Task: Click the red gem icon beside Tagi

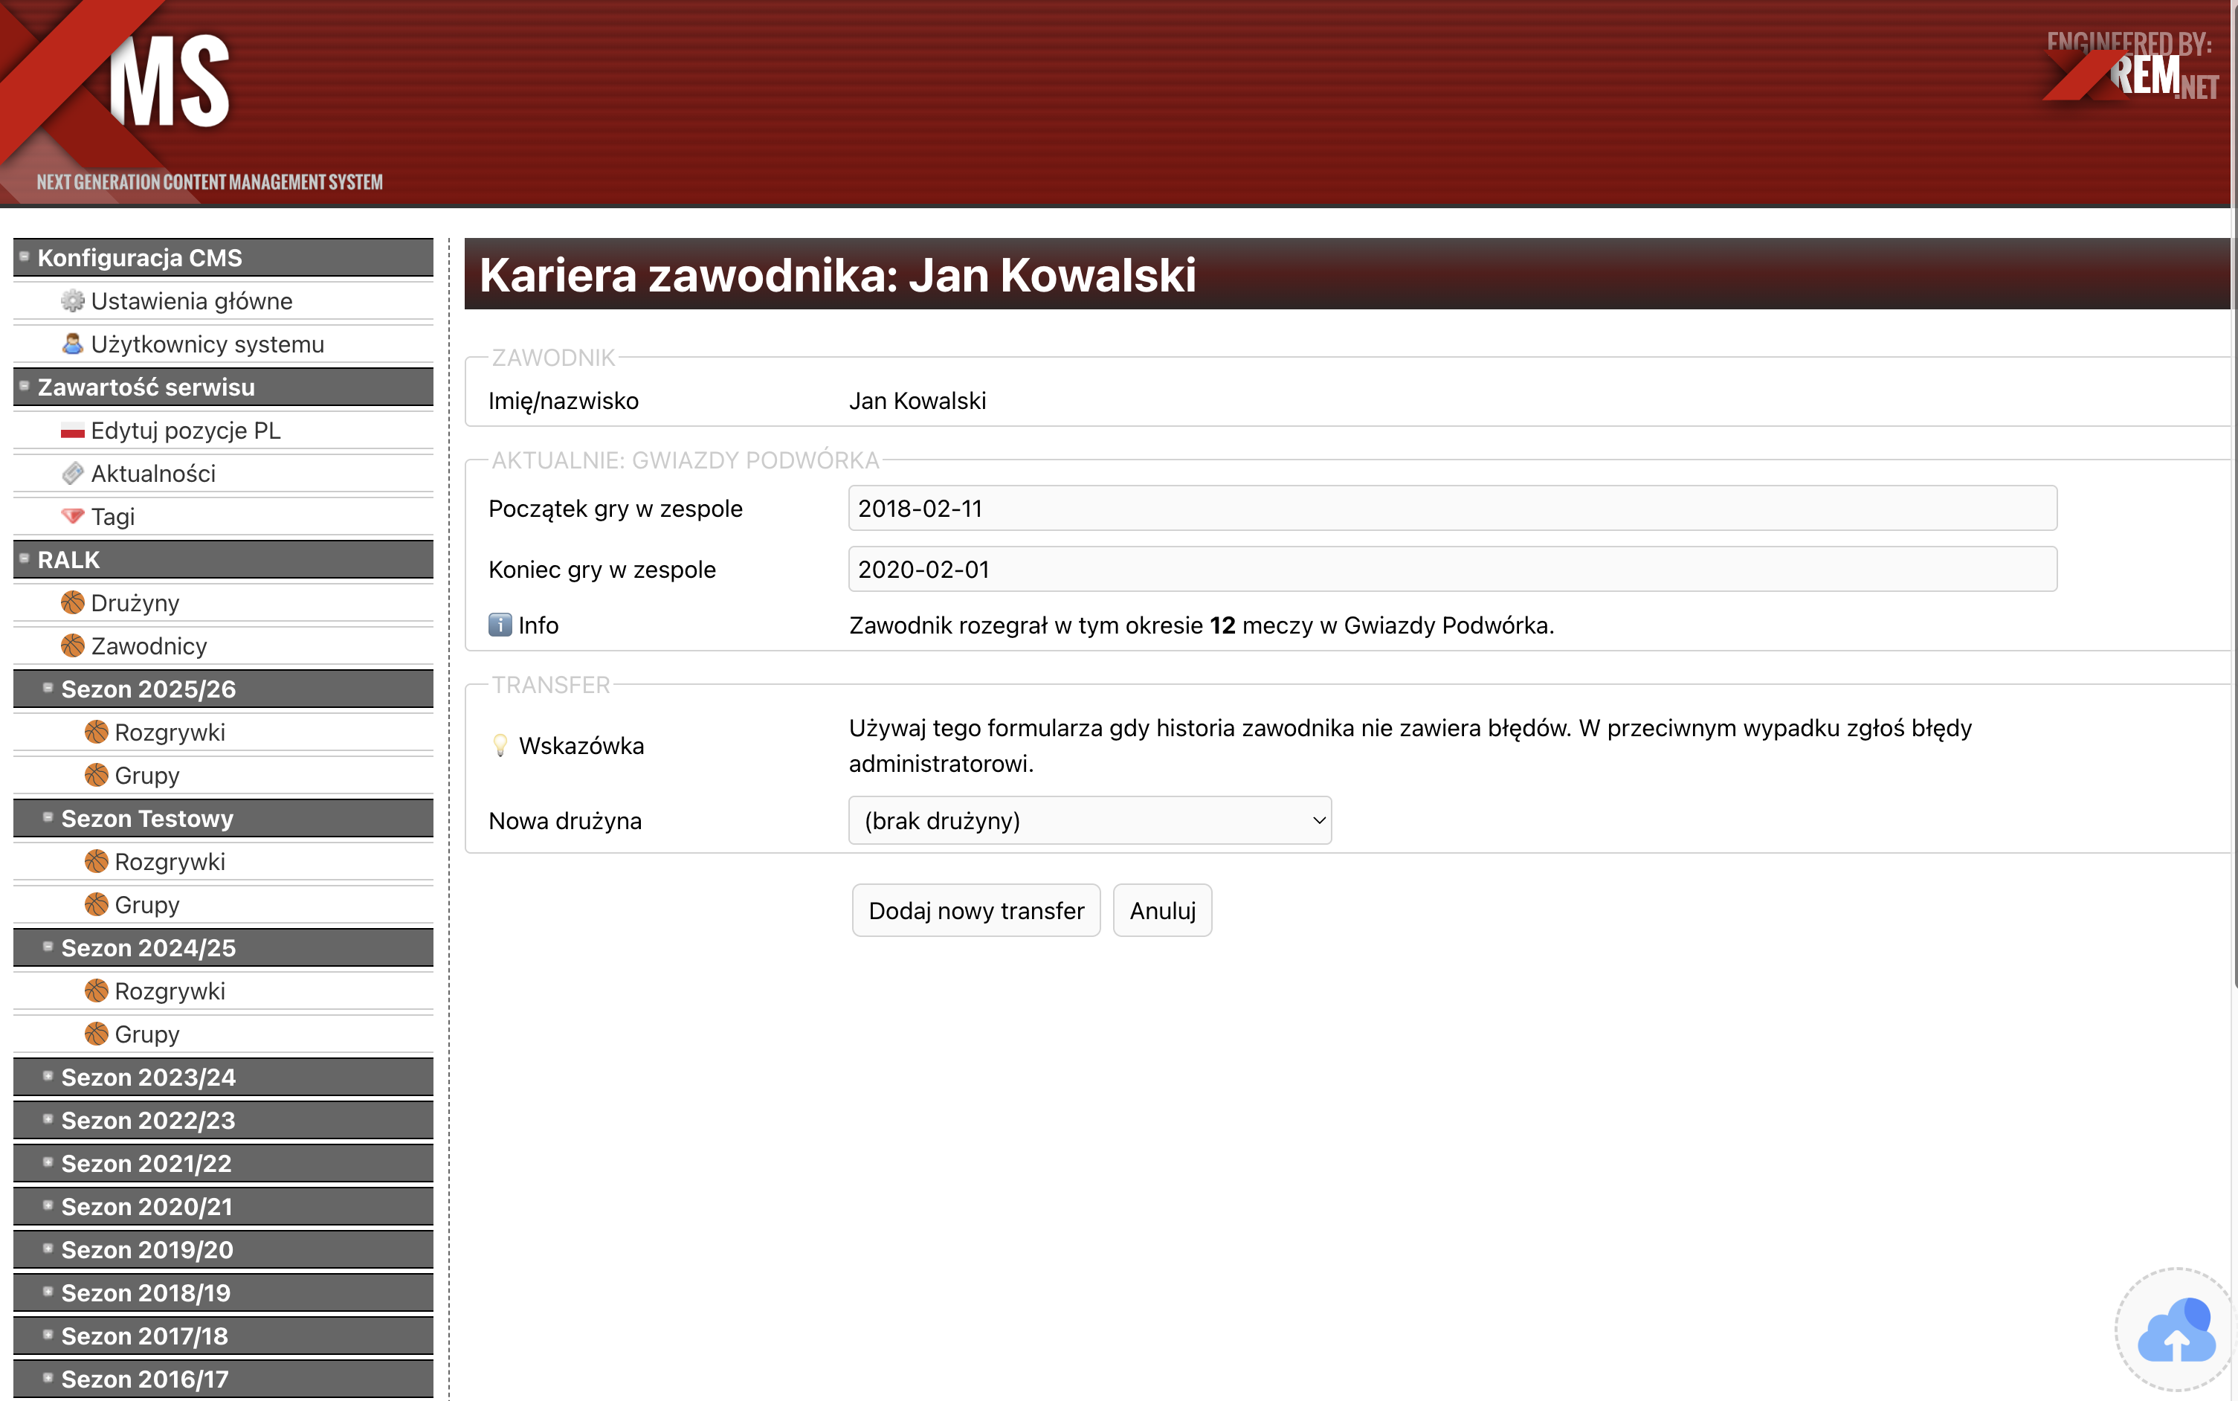Action: coord(72,516)
